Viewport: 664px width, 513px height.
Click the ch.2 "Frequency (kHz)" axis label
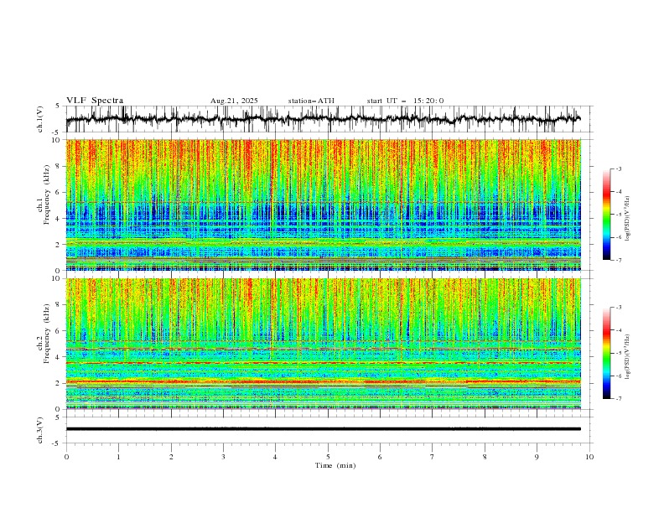click(47, 333)
